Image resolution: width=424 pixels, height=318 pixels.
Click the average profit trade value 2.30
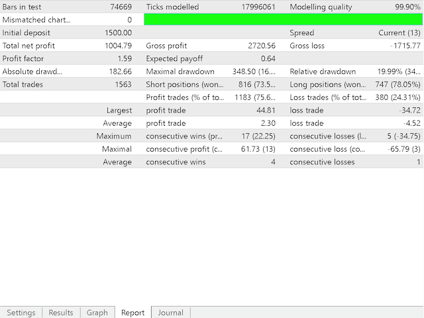tap(268, 123)
